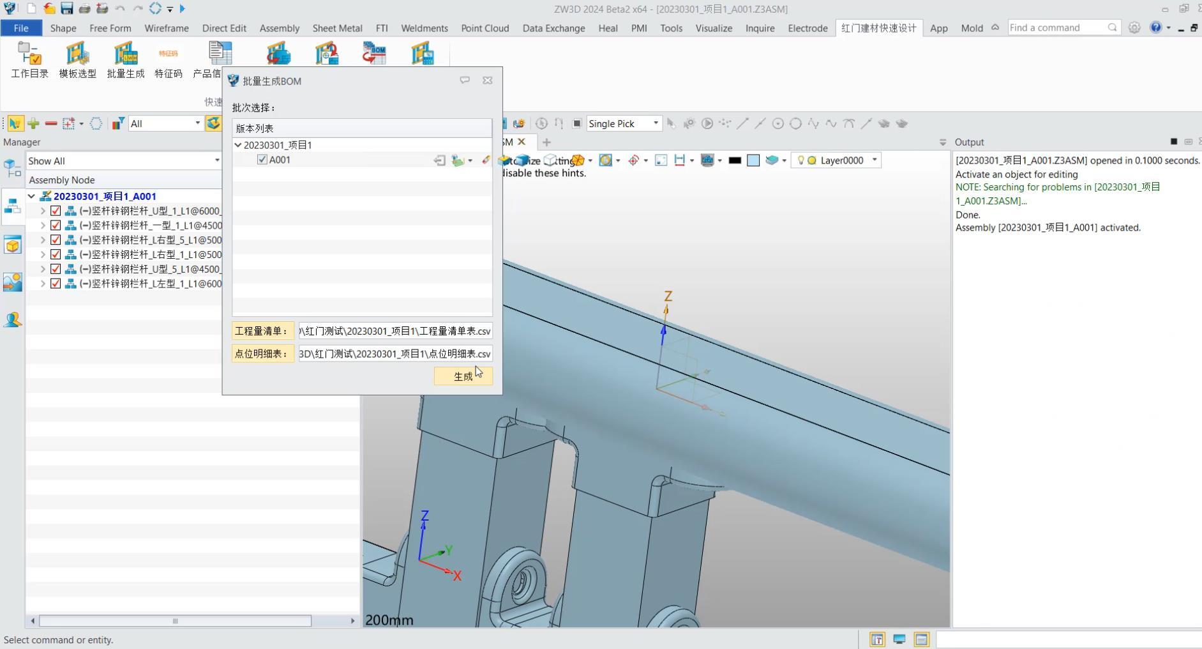The width and height of the screenshot is (1202, 649).
Task: Click the Save icon in title bar
Action: 67,9
